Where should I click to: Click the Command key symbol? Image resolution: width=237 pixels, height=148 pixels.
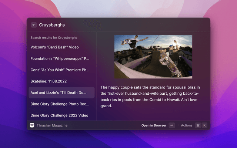click(198, 125)
